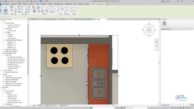194x109 pixels.
Task: Open Elevation 1 - b in browser
Action: [x=12, y=44]
